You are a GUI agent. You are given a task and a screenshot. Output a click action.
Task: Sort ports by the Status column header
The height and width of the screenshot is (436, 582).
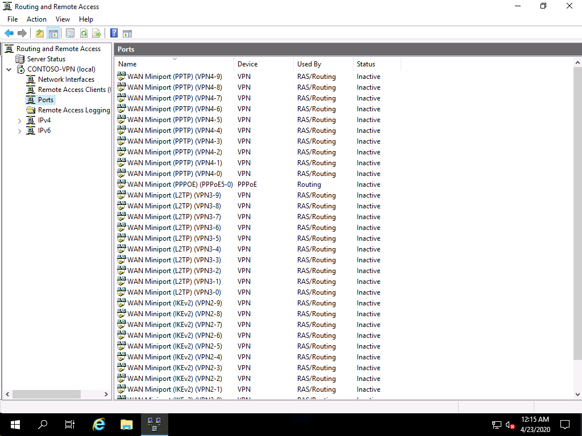(366, 64)
